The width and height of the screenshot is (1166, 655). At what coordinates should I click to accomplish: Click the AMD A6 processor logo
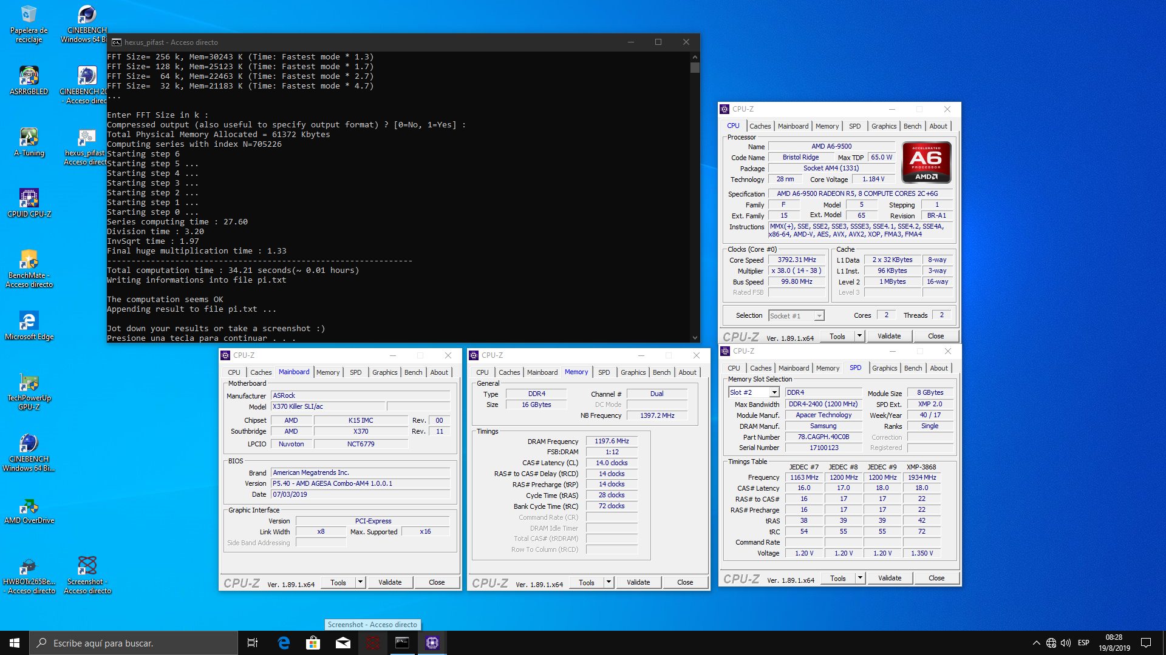[x=926, y=162]
